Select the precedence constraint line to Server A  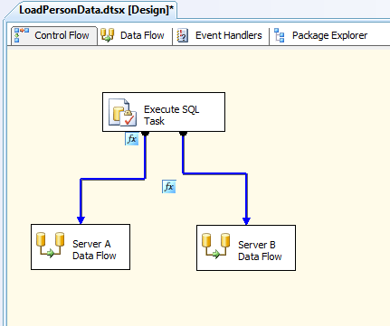[113, 179]
